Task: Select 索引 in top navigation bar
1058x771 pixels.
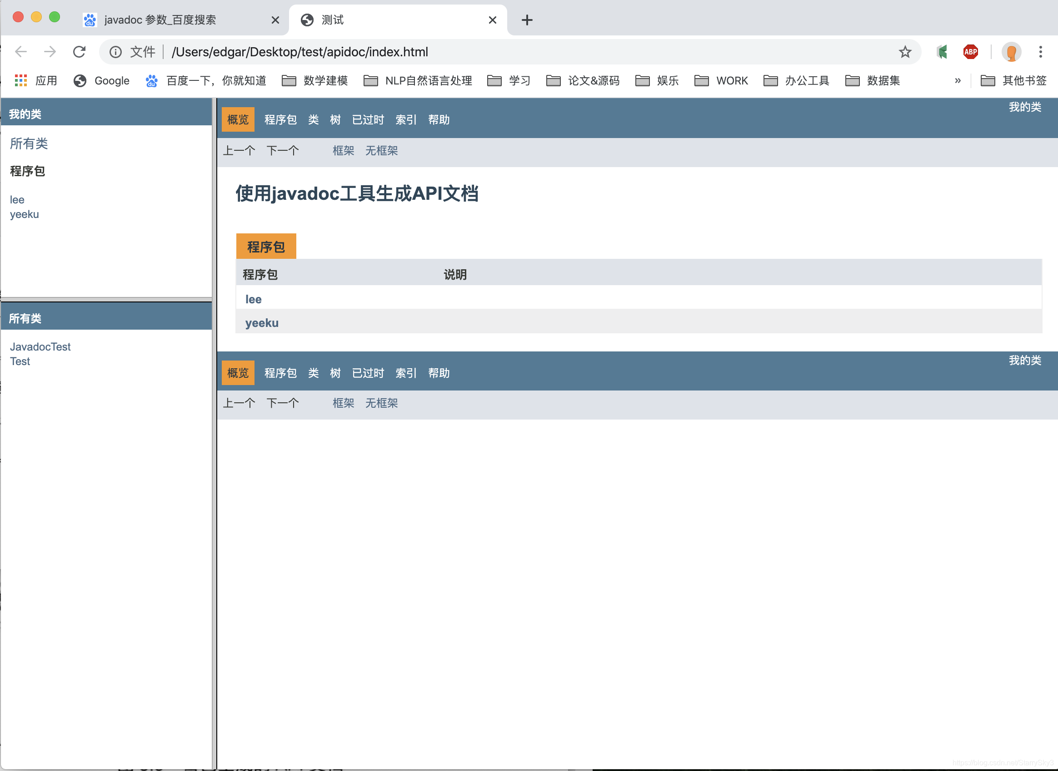Action: [x=405, y=120]
